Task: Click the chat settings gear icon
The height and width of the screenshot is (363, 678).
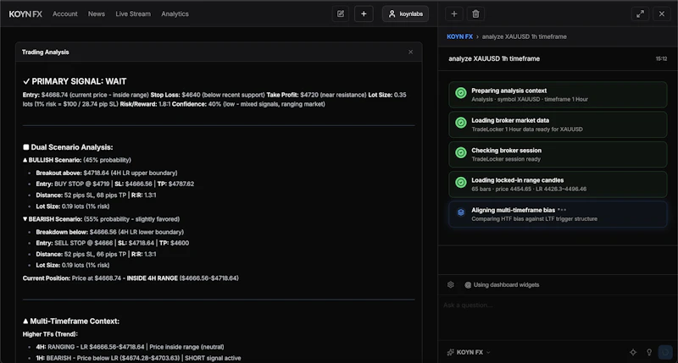Action: tap(451, 284)
